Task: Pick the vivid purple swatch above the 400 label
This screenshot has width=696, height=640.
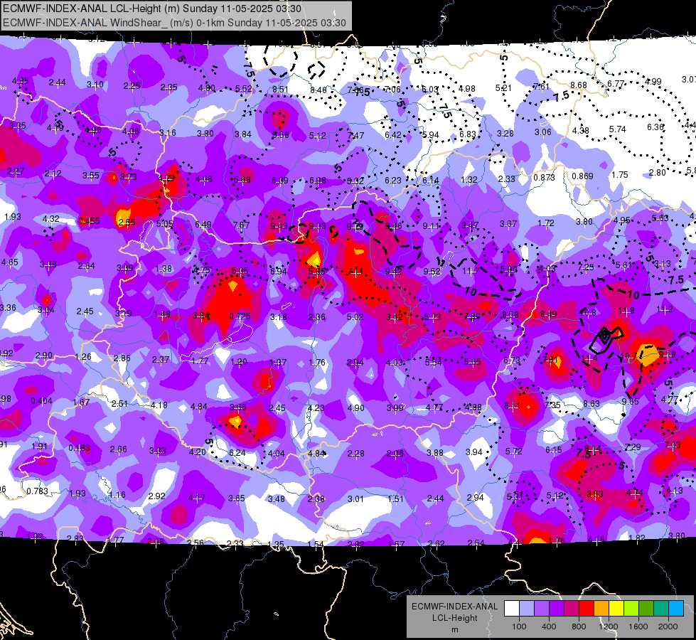Action: (x=557, y=609)
